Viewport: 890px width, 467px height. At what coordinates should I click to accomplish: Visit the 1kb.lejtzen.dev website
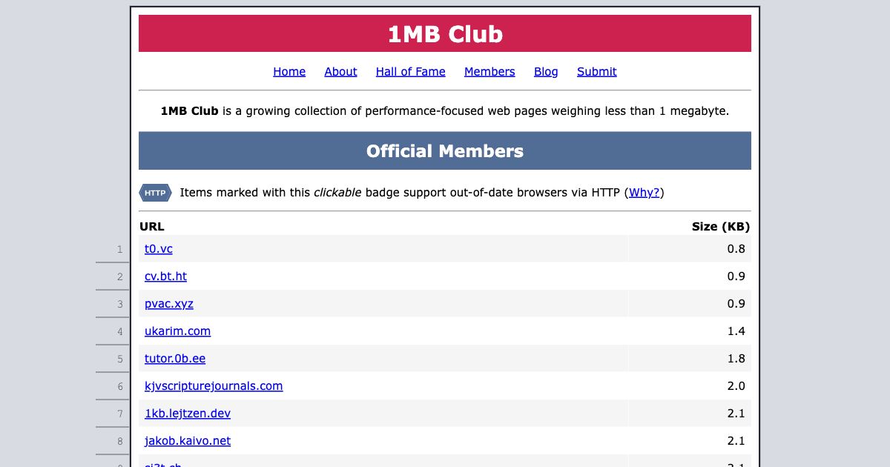(188, 414)
